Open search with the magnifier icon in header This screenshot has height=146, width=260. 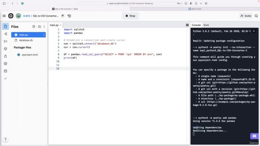256,16
